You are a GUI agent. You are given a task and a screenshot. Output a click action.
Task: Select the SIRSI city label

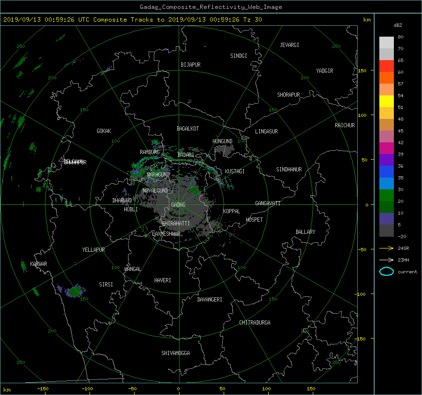[x=106, y=285]
